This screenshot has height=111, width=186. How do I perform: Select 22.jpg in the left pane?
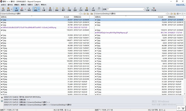(45, 79)
